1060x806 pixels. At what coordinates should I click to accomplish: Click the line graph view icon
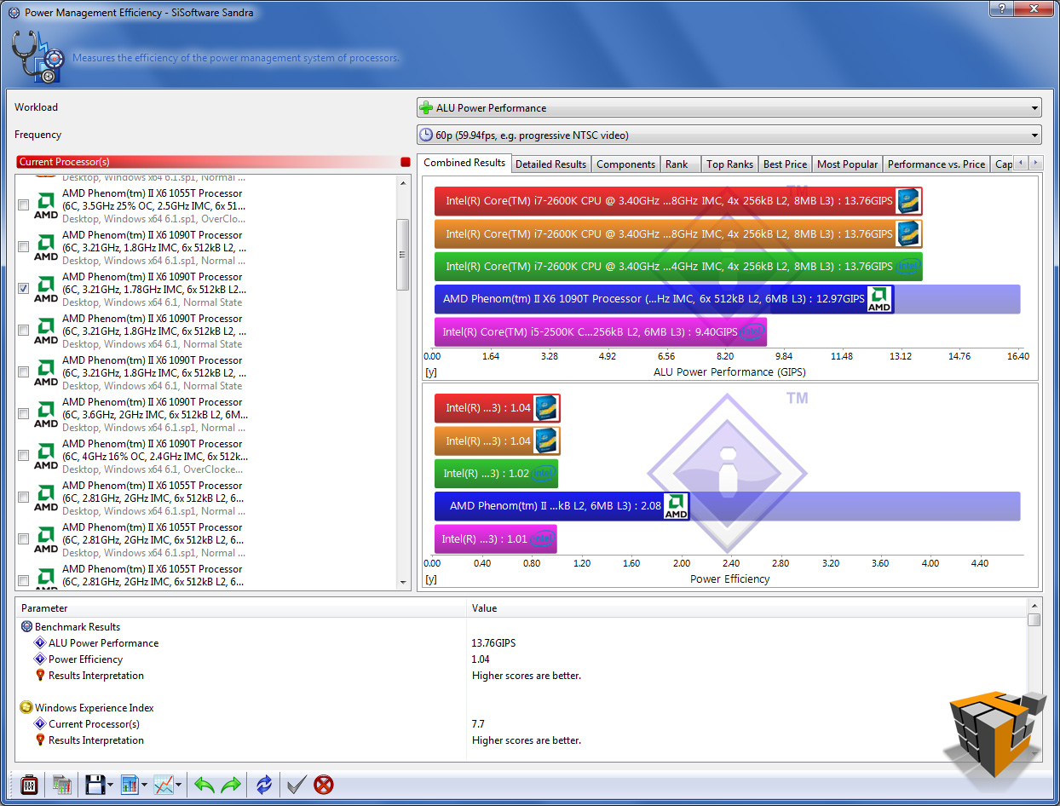tap(164, 785)
